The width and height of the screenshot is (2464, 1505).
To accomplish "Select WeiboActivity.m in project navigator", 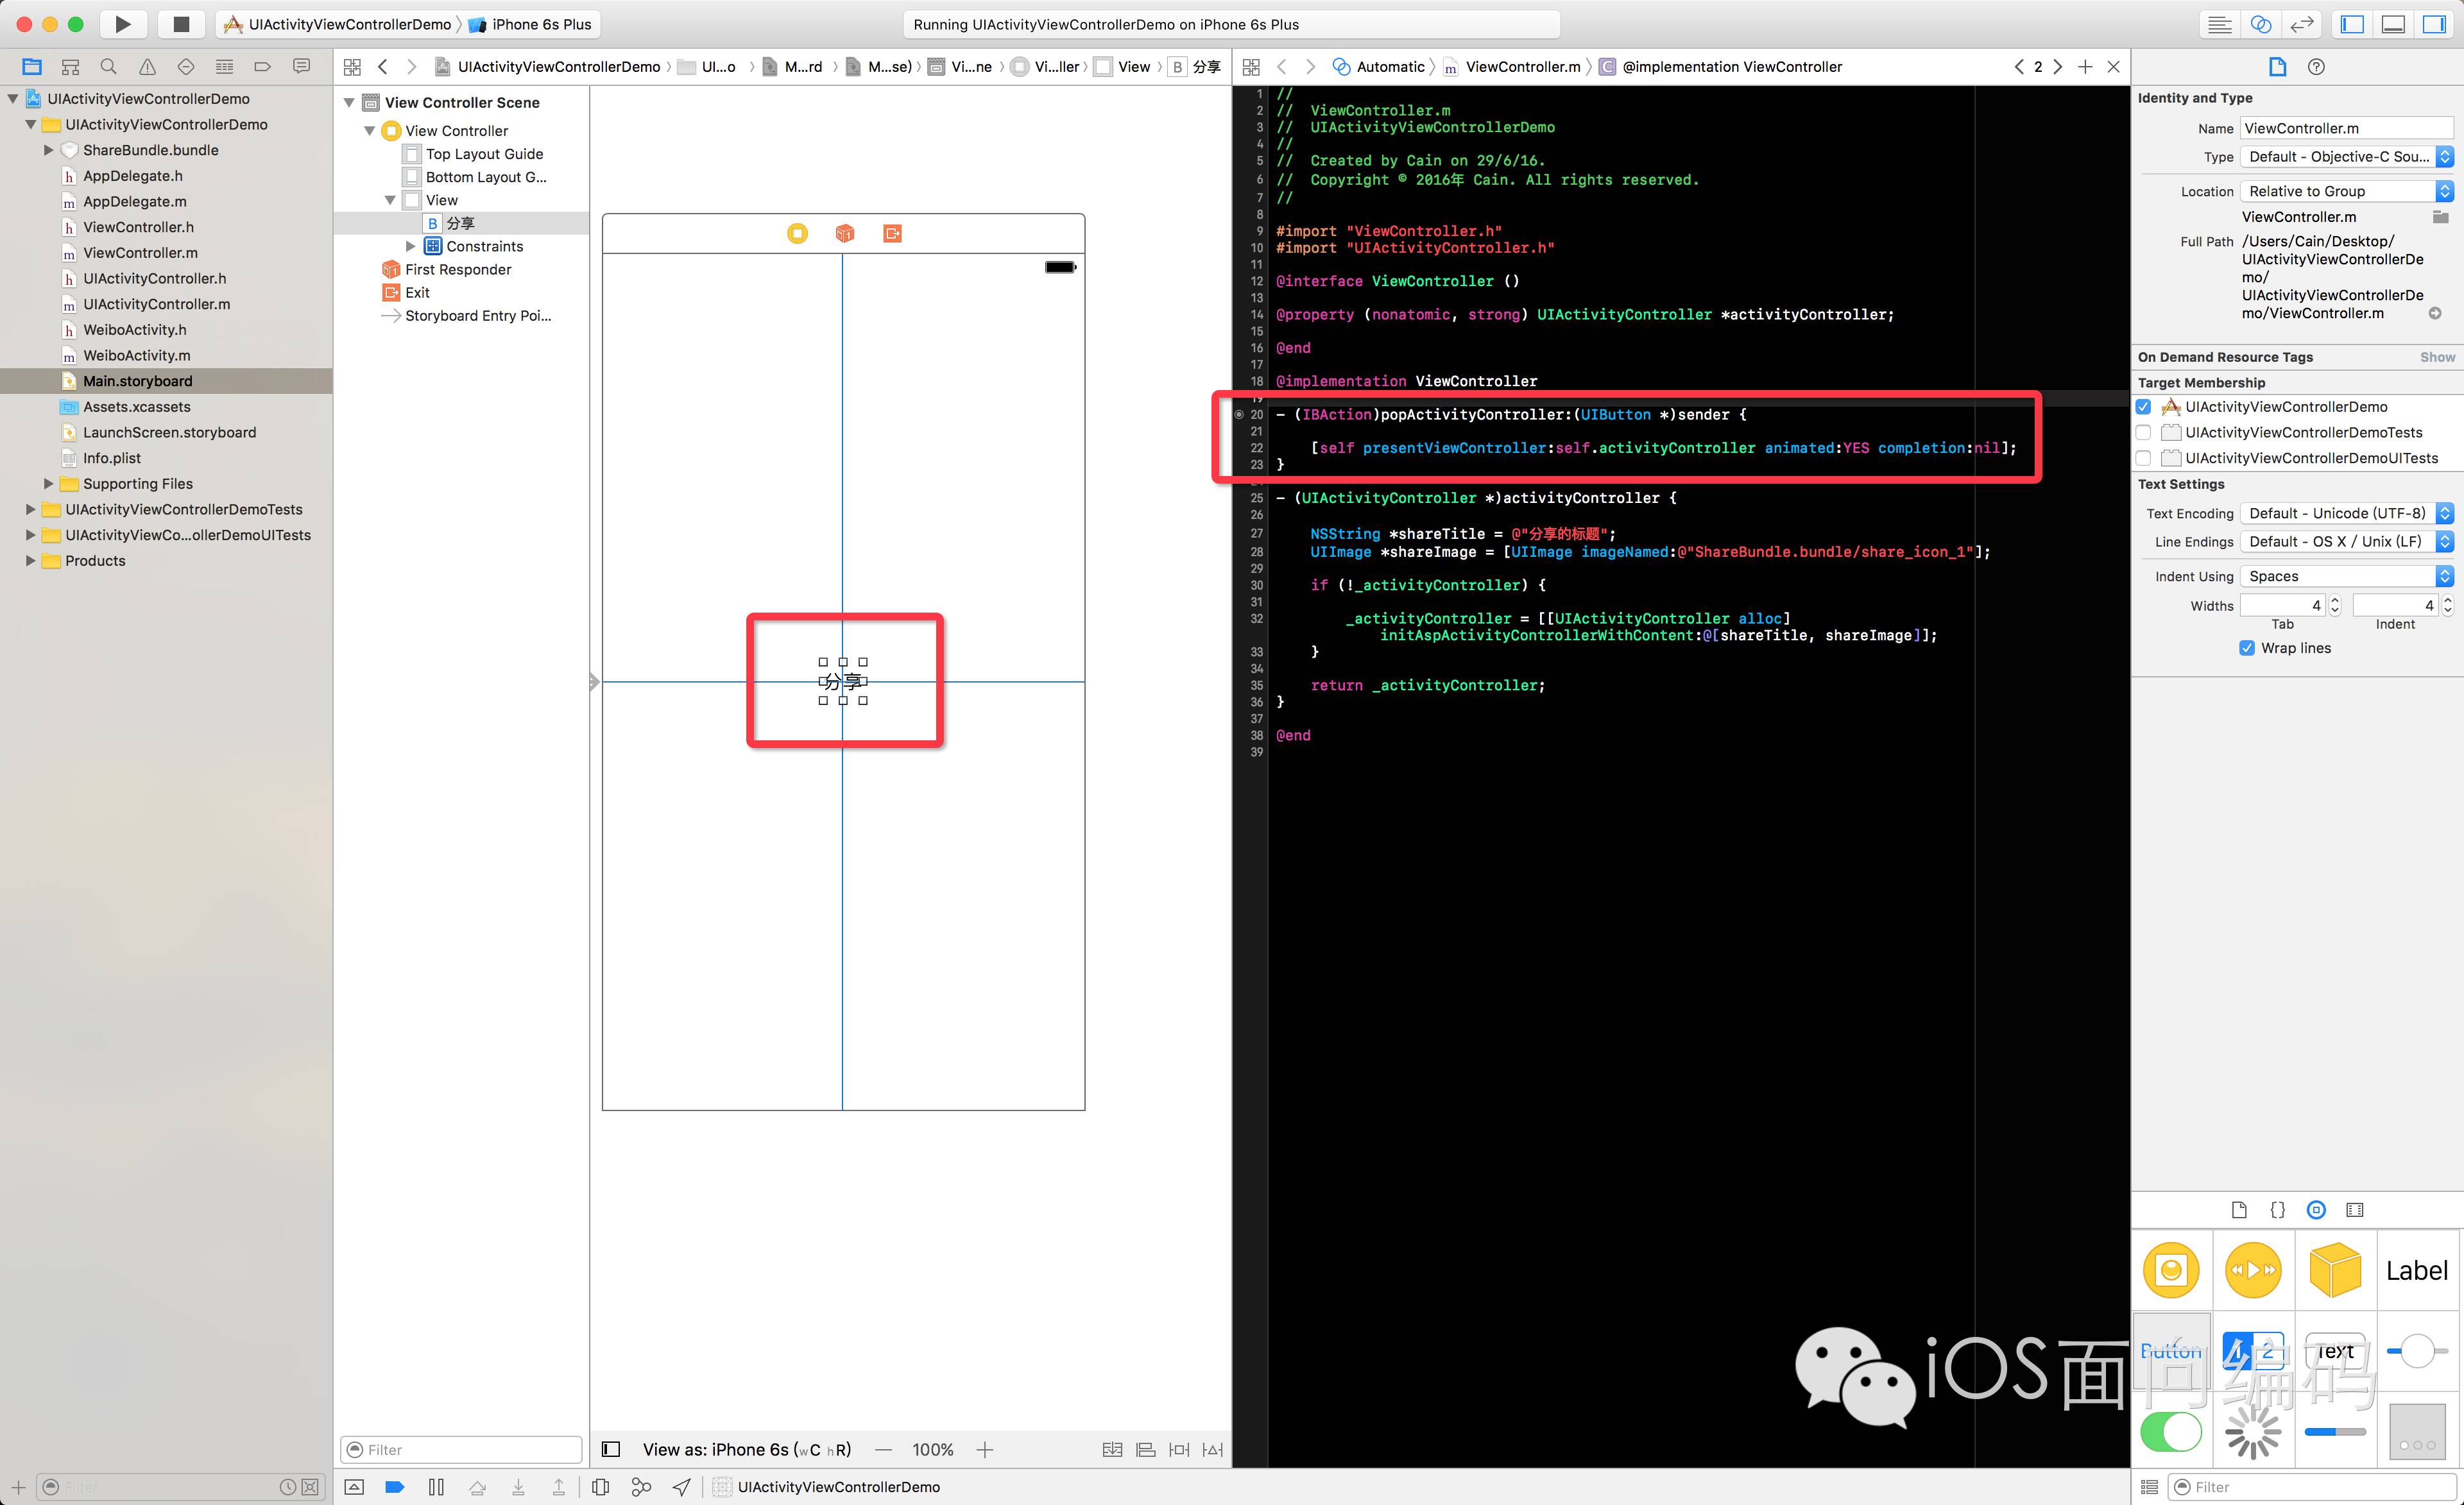I will [x=136, y=355].
